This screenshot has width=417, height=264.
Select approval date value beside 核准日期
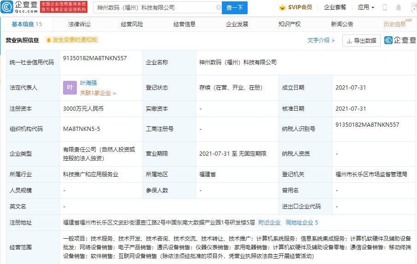351,109
